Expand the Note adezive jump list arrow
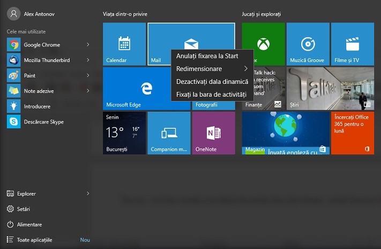This screenshot has width=381, height=249. click(x=88, y=91)
